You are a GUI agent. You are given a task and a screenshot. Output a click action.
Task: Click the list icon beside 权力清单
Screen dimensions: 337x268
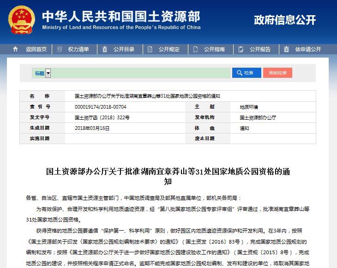[x=59, y=49]
